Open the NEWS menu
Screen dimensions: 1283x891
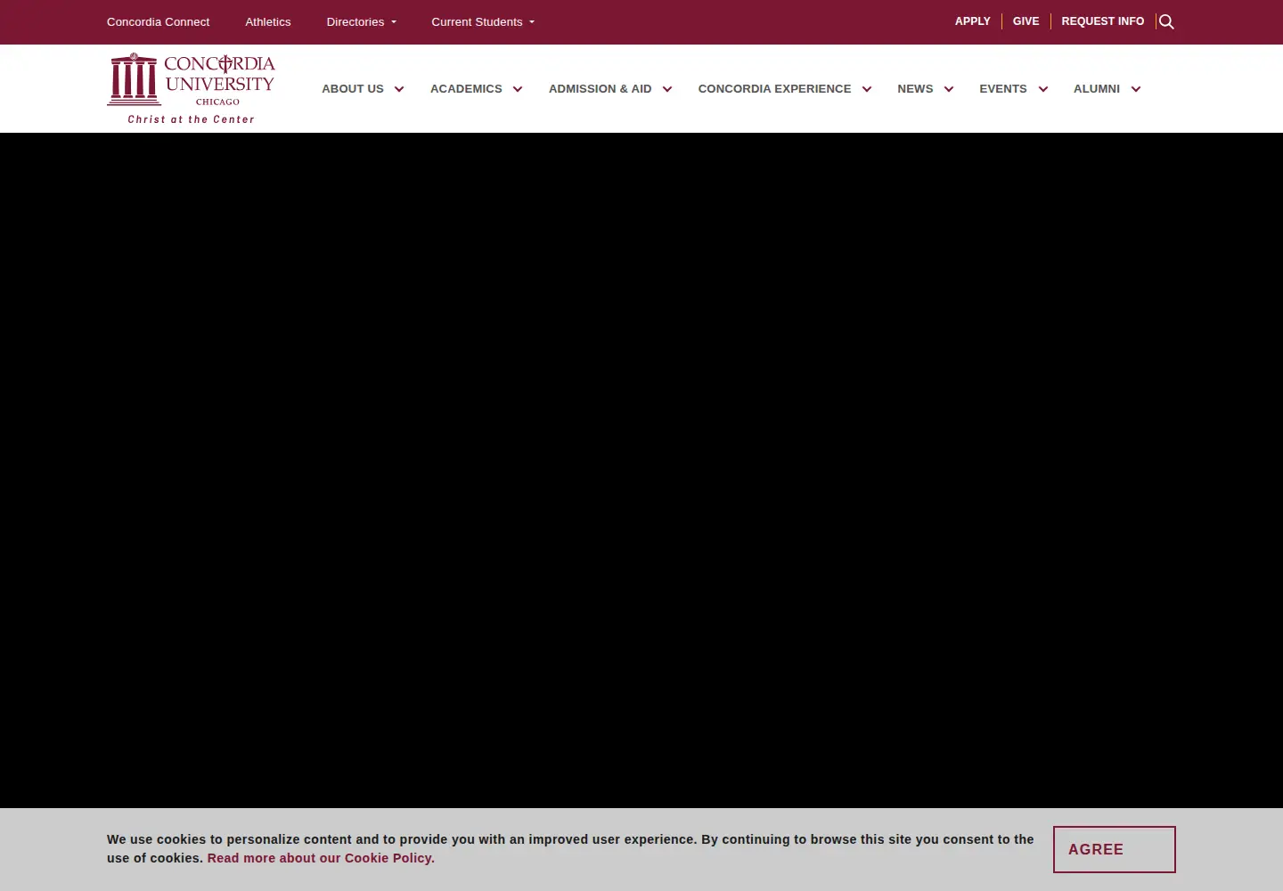[x=915, y=89]
